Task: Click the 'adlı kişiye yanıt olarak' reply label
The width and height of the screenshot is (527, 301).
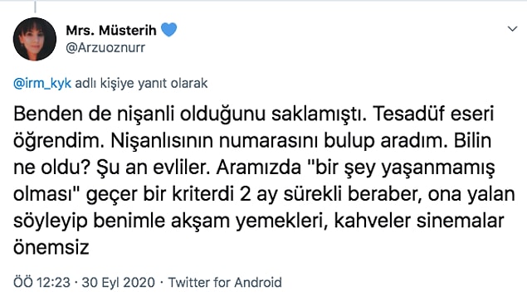Action: [141, 83]
